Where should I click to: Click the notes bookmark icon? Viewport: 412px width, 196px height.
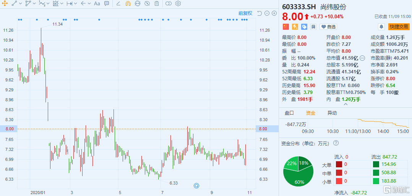[x=313, y=26]
